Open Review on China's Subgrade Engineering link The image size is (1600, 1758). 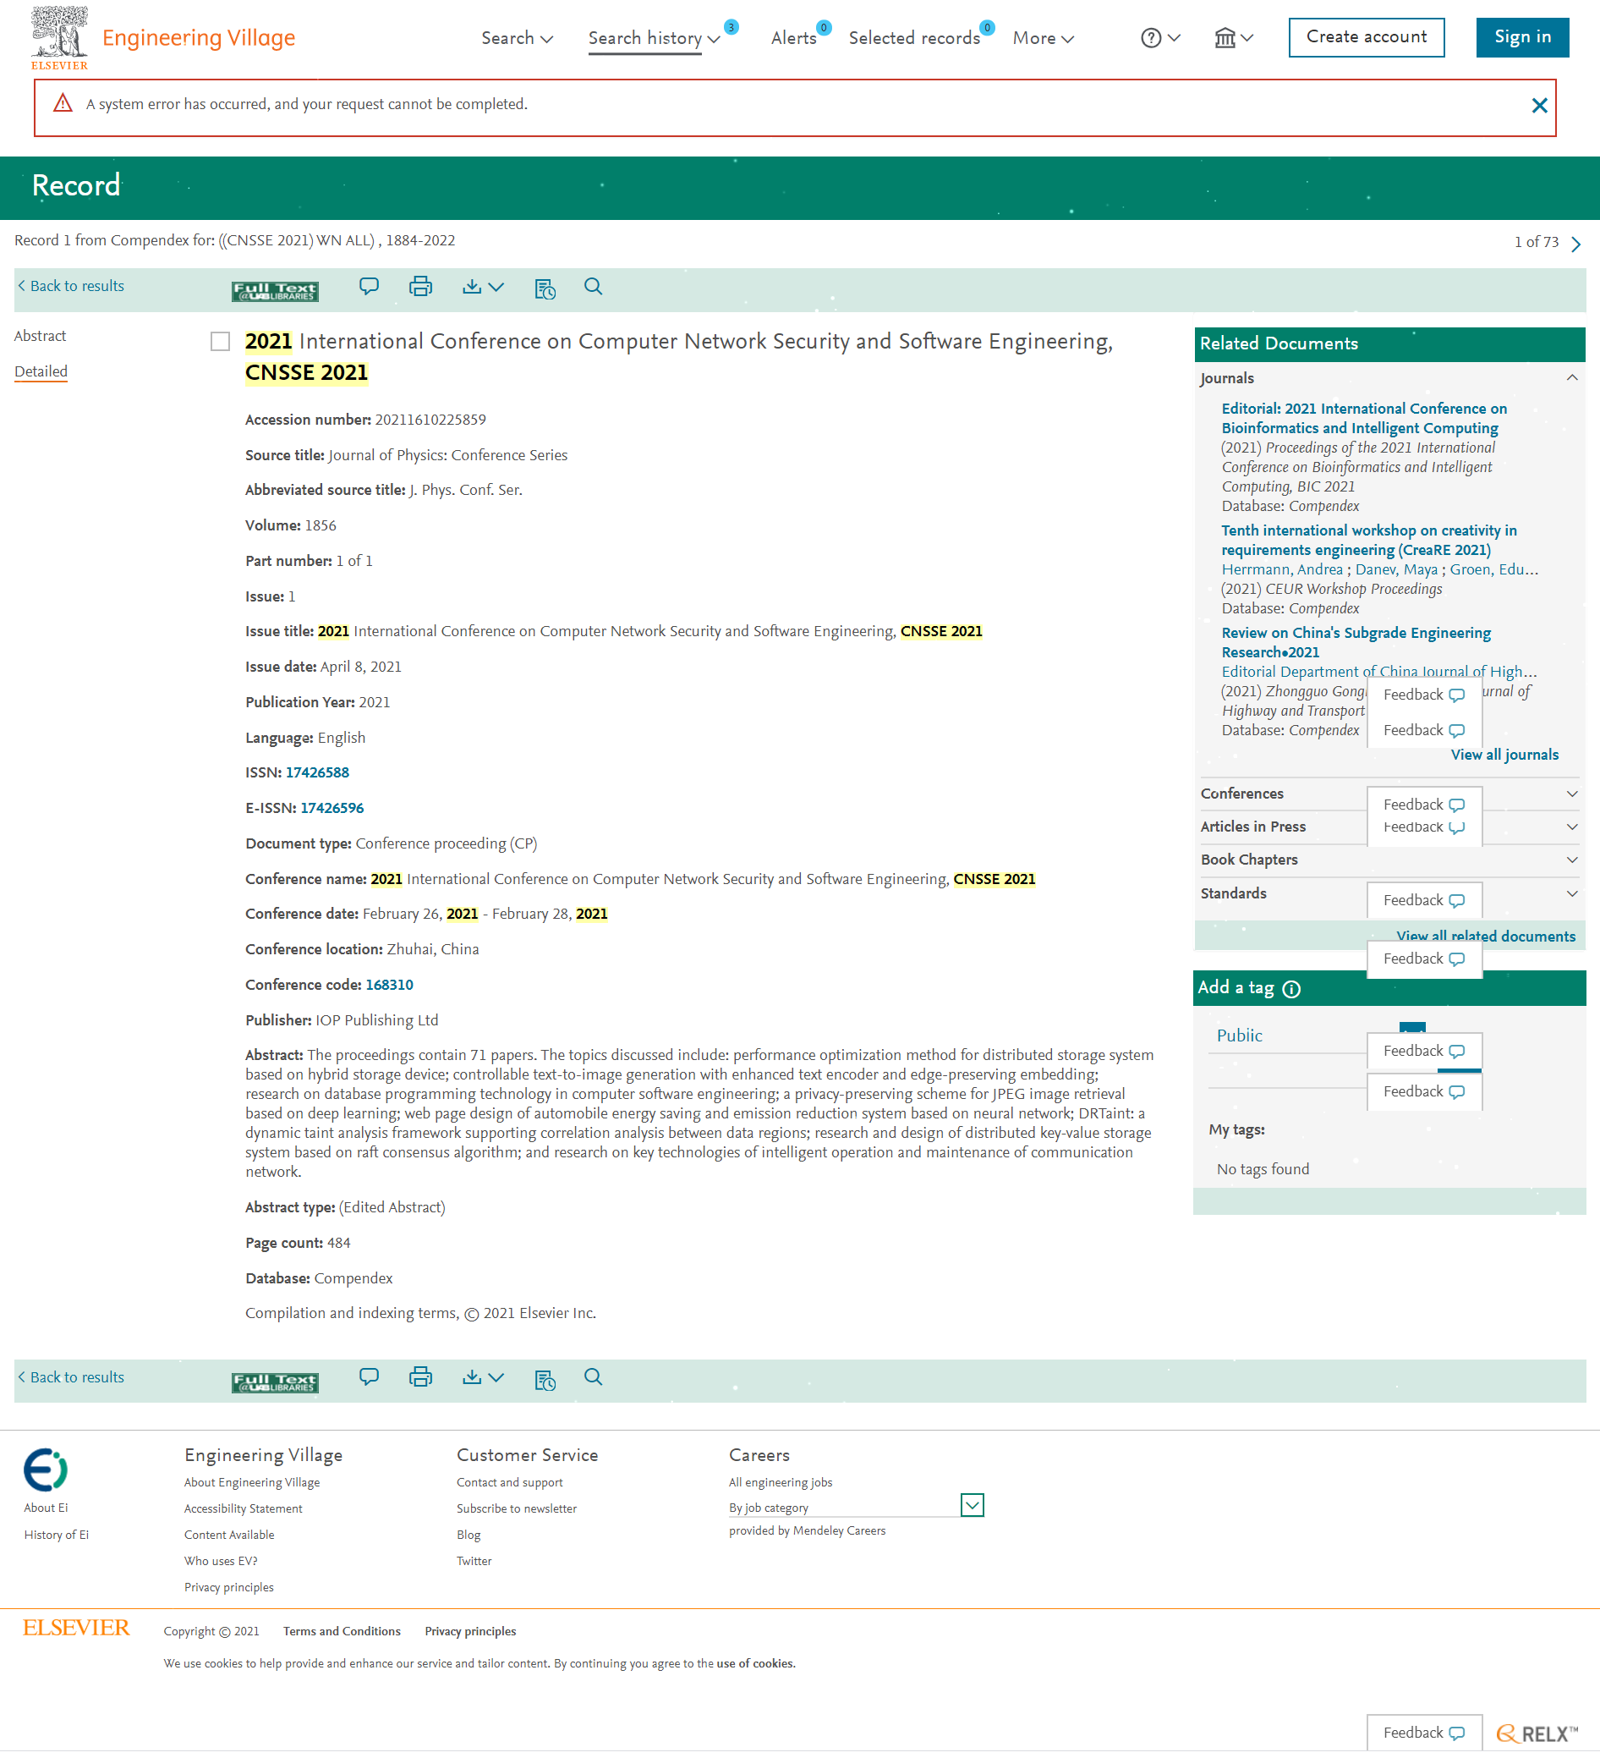[x=1356, y=643]
